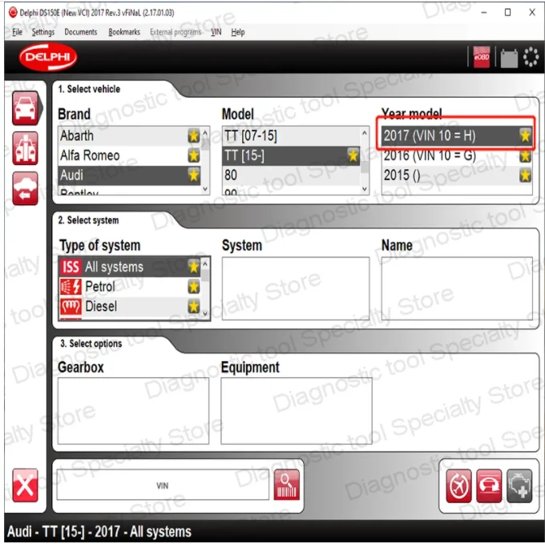This screenshot has width=545, height=544.
Task: Open the heavy vehicles sidebar icon
Action: coord(25,148)
